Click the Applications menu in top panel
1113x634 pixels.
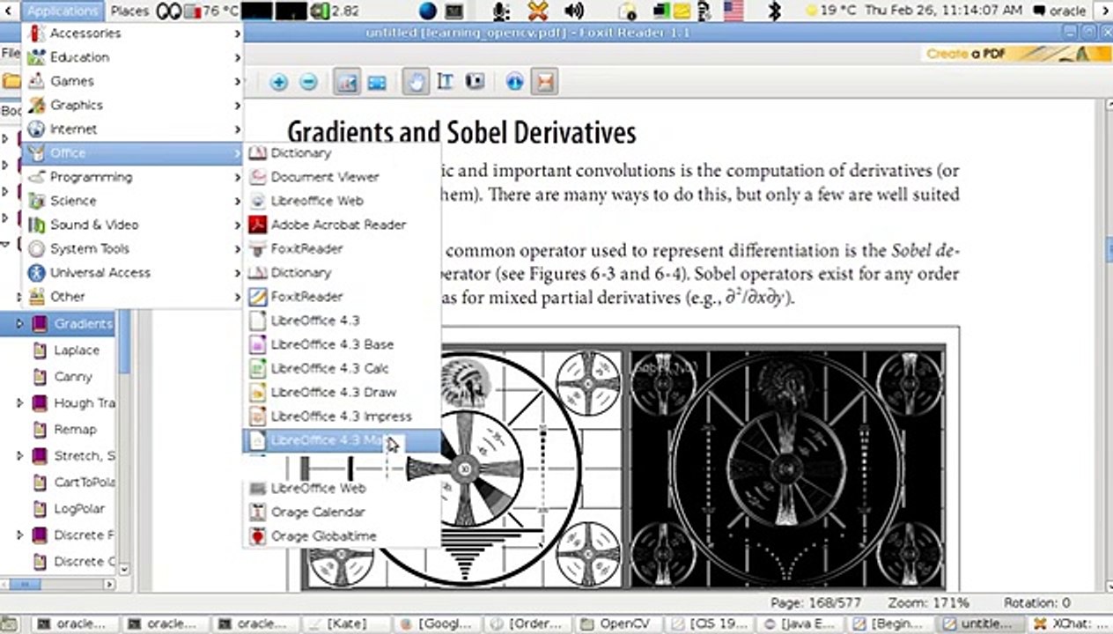coord(62,11)
